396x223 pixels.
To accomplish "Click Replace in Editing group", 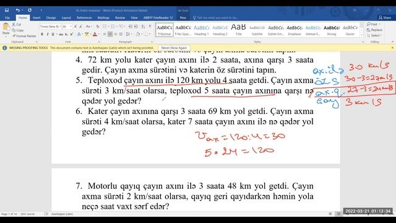I will tap(375, 30).
